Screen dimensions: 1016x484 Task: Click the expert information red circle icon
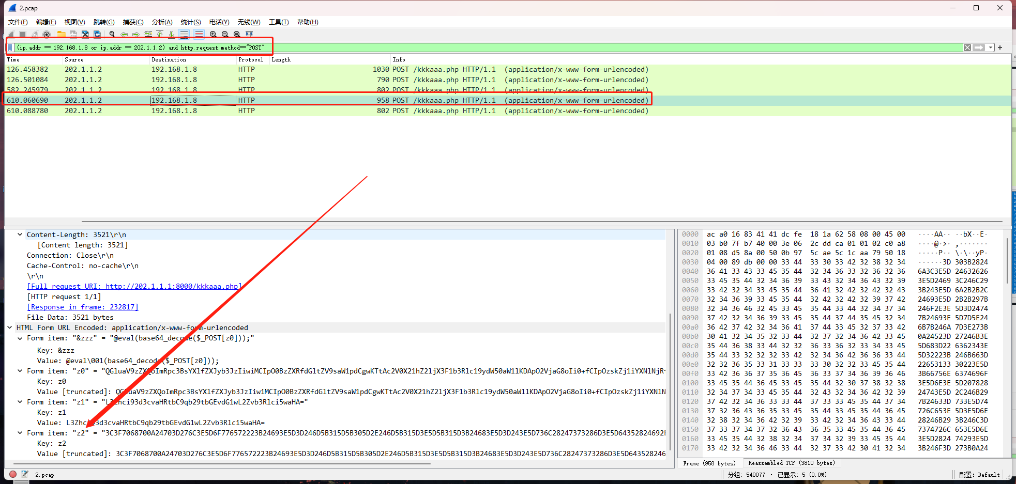(13, 474)
